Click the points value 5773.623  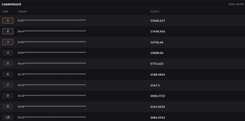(157, 64)
